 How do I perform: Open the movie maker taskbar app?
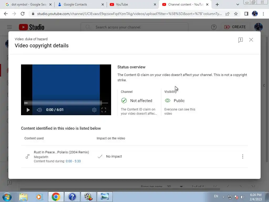click(x=88, y=197)
